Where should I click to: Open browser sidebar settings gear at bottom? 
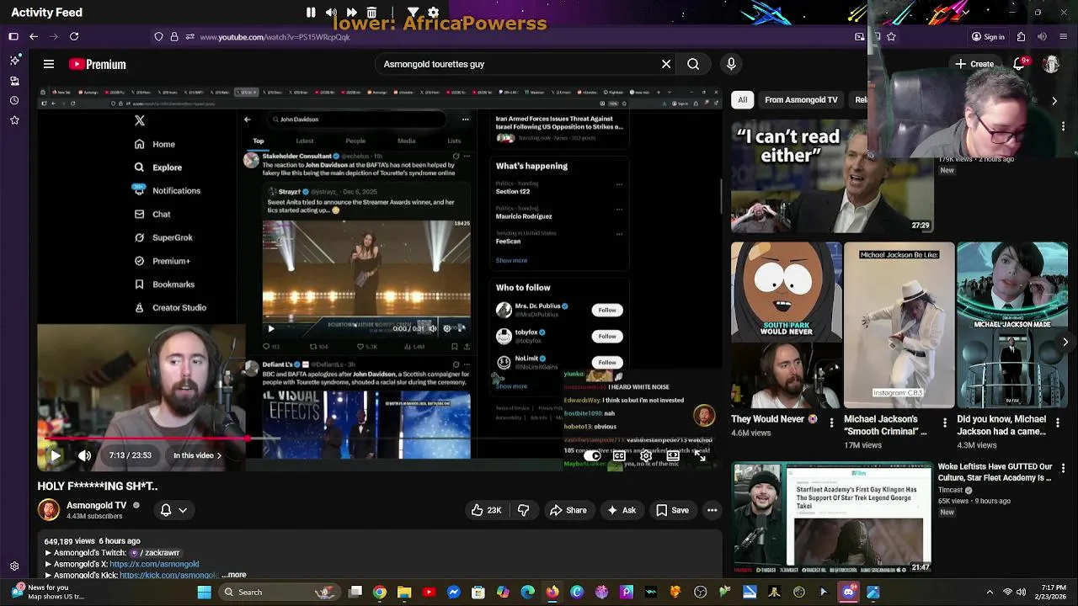tap(14, 566)
